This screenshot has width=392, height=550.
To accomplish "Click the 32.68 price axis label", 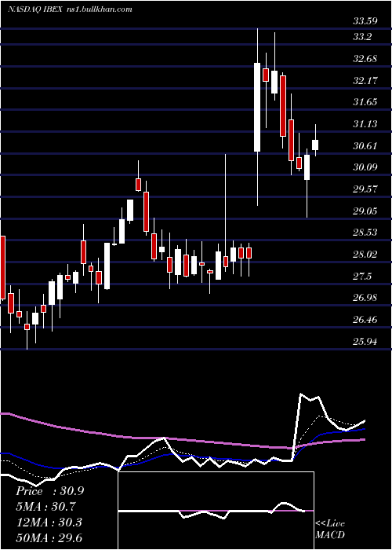I will click(365, 59).
